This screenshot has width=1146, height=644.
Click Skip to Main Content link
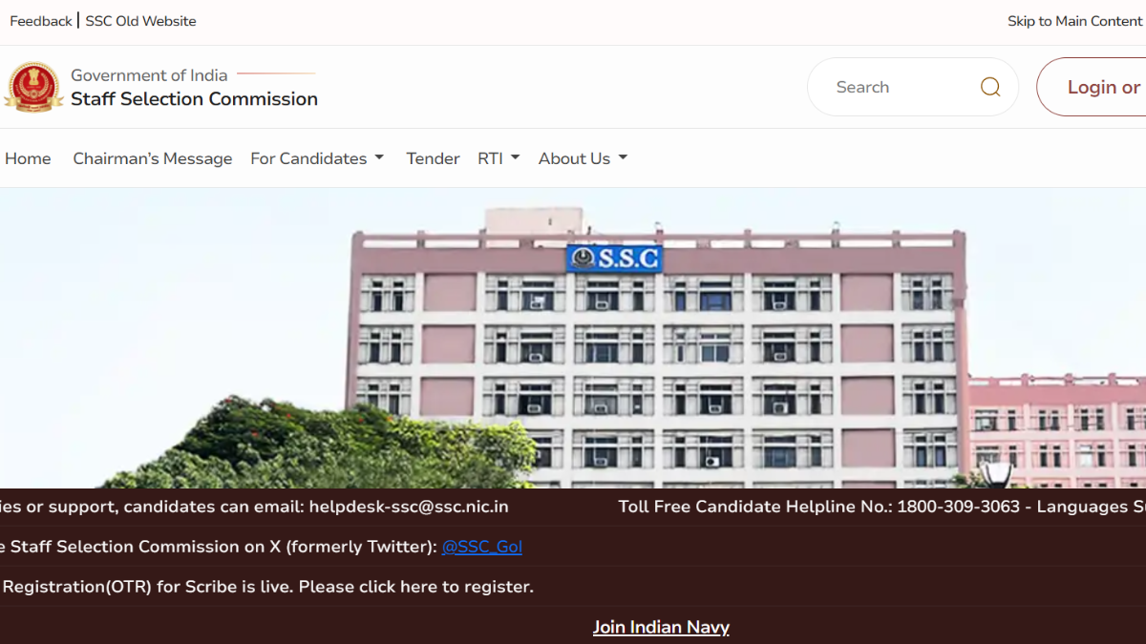1074,21
